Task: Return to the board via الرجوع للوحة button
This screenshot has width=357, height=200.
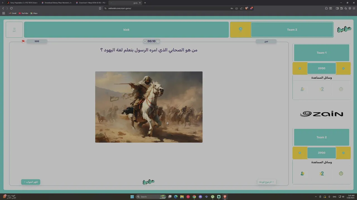Action: click(x=267, y=182)
